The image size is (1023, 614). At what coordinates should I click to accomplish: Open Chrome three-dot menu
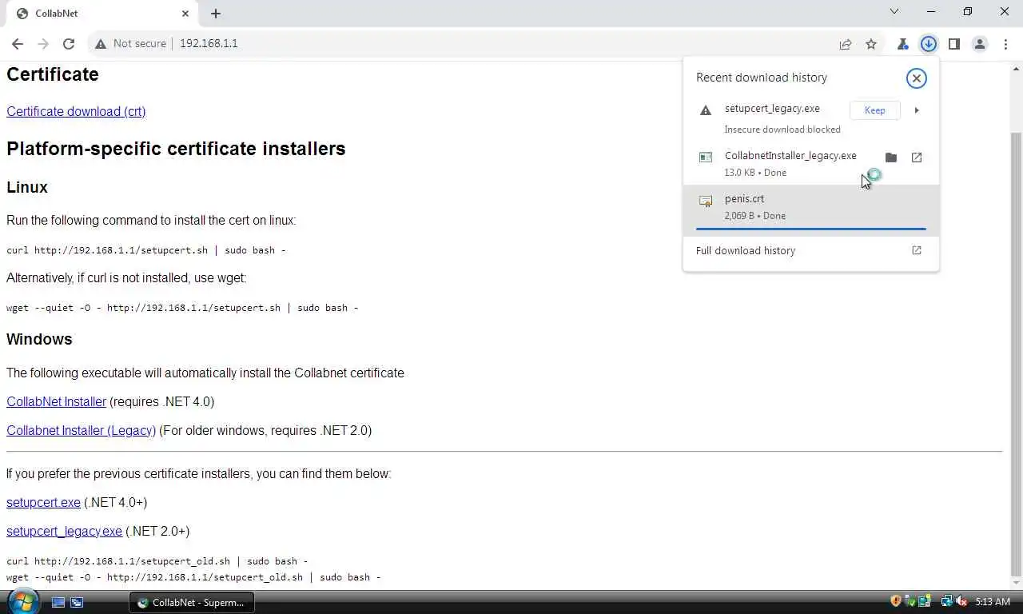pyautogui.click(x=1005, y=44)
